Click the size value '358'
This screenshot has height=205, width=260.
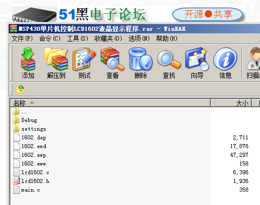244,190
